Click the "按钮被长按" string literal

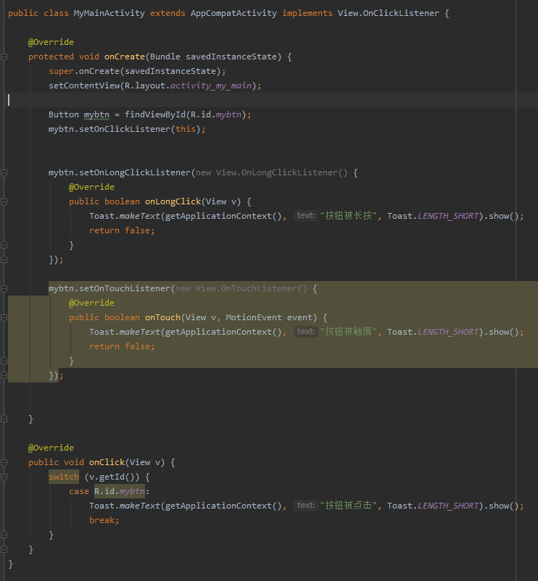tap(348, 216)
